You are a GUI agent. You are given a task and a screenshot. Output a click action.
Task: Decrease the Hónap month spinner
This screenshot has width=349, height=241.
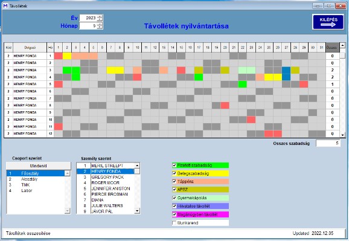click(100, 27)
